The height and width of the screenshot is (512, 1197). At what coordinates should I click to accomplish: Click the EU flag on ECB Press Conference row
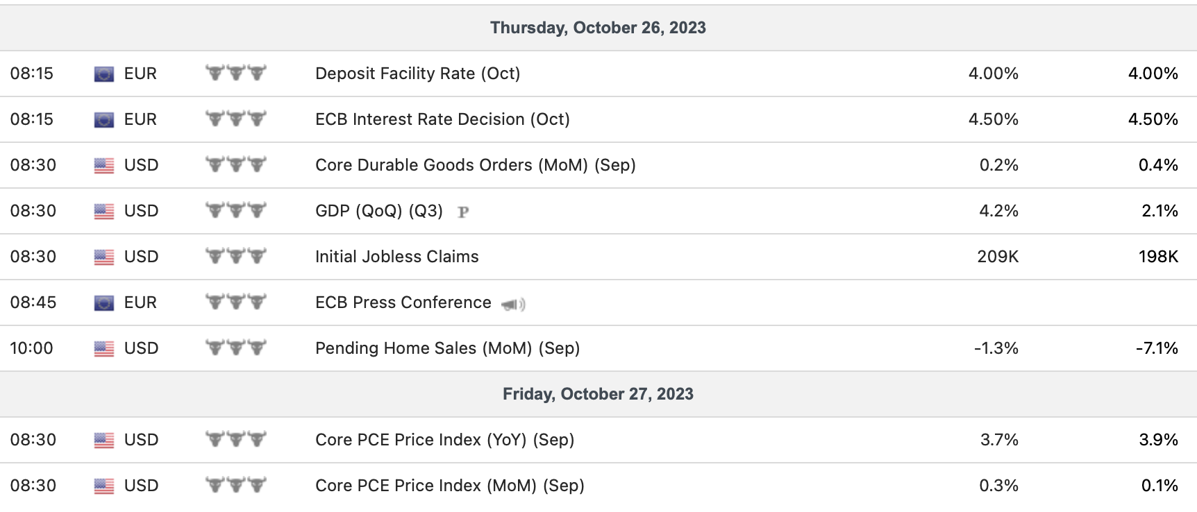click(103, 302)
